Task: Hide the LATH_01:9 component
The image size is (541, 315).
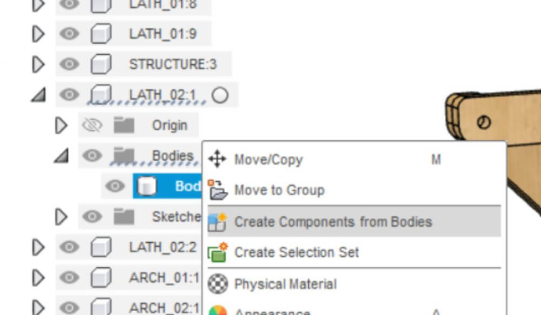Action: click(x=69, y=34)
